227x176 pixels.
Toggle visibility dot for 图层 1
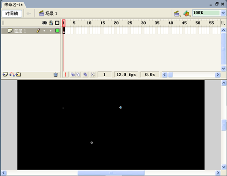click(44, 31)
